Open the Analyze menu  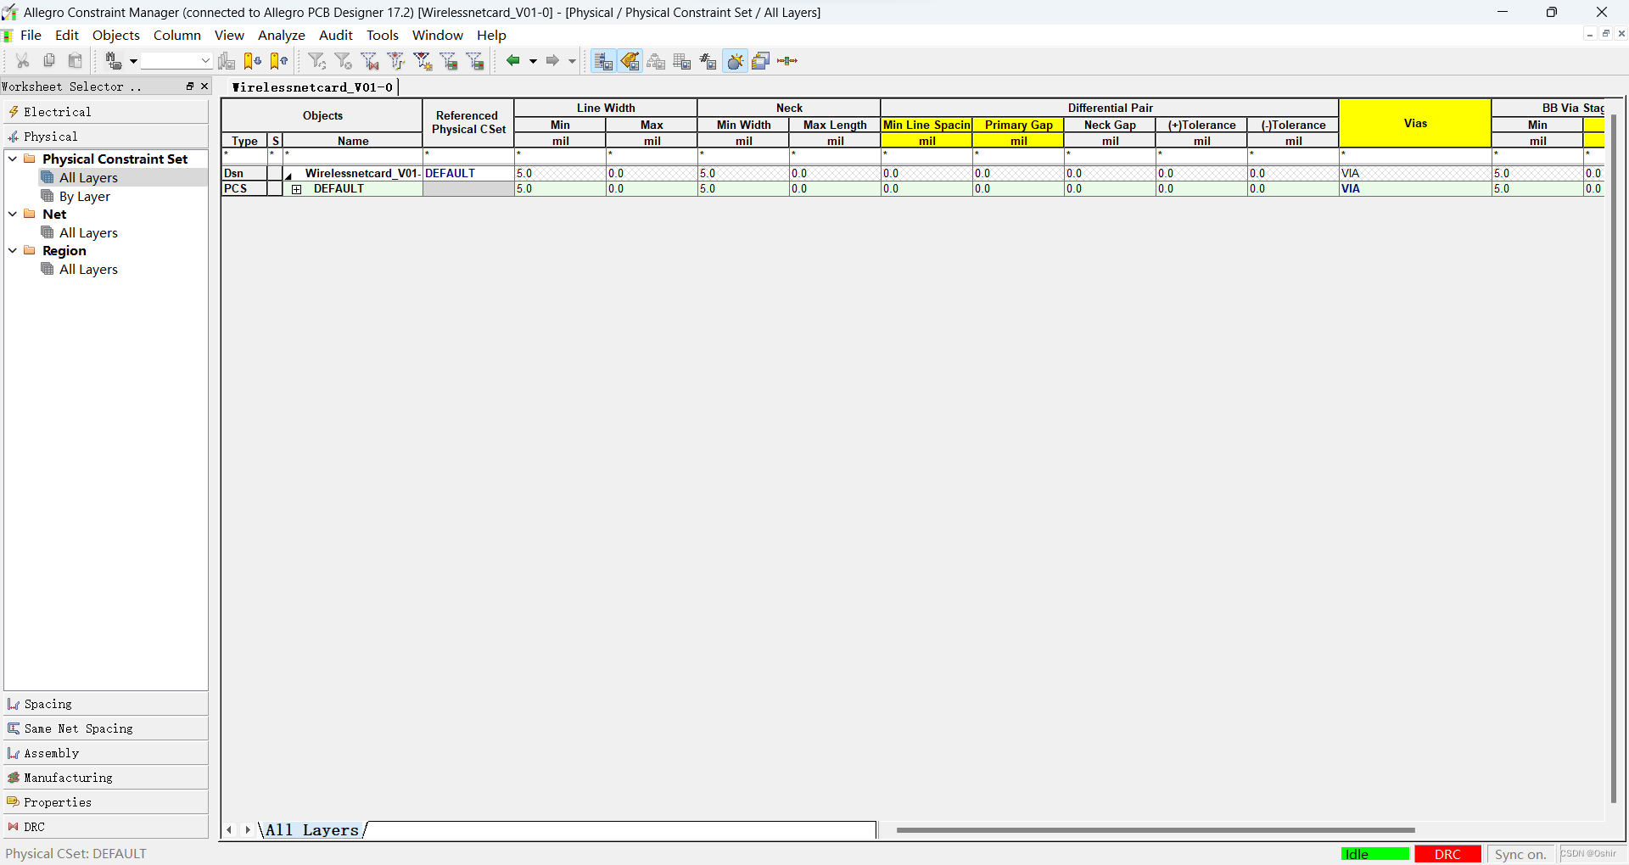[x=281, y=35]
